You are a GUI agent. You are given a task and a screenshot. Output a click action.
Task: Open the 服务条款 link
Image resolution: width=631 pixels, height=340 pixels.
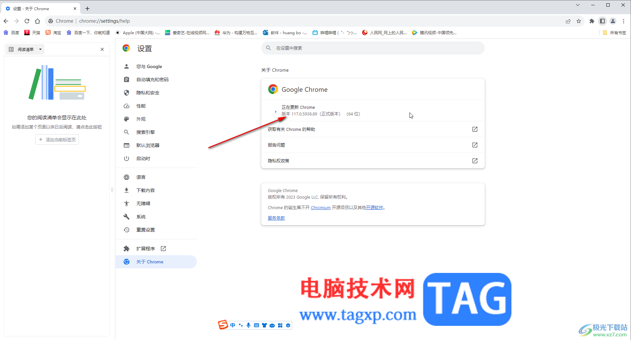[276, 218]
